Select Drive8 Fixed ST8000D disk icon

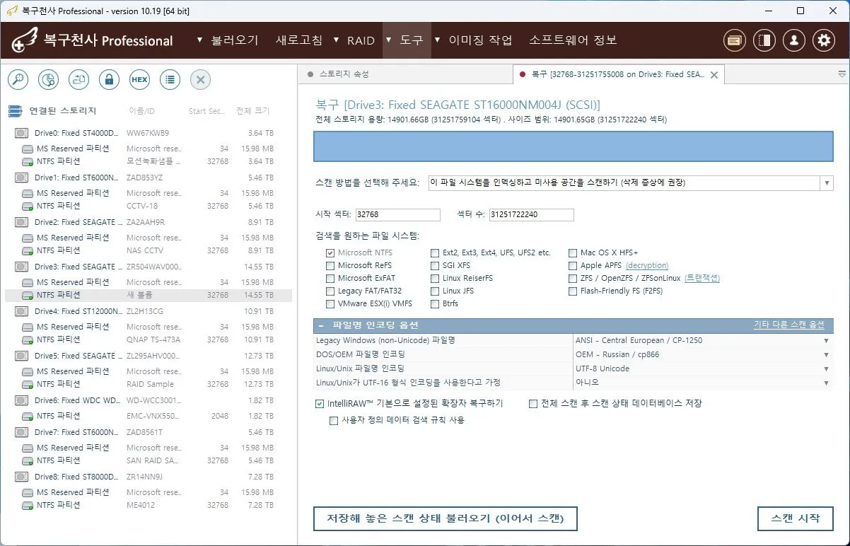tap(21, 477)
